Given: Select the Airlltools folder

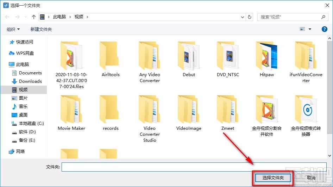Looking at the screenshot, I should 111,59.
